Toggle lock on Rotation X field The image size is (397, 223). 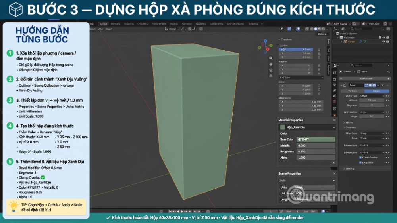coord(319,65)
